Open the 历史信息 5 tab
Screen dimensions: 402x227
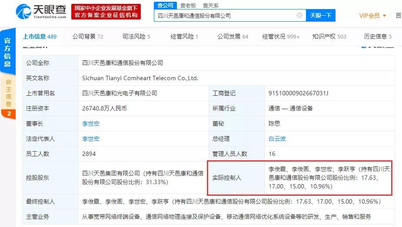coord(378,36)
